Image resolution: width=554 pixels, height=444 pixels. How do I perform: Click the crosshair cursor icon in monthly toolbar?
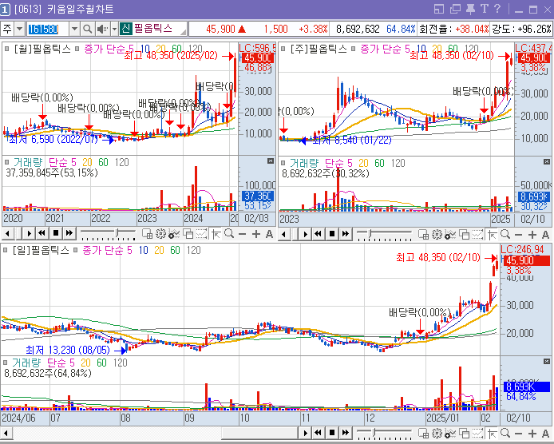216,234
